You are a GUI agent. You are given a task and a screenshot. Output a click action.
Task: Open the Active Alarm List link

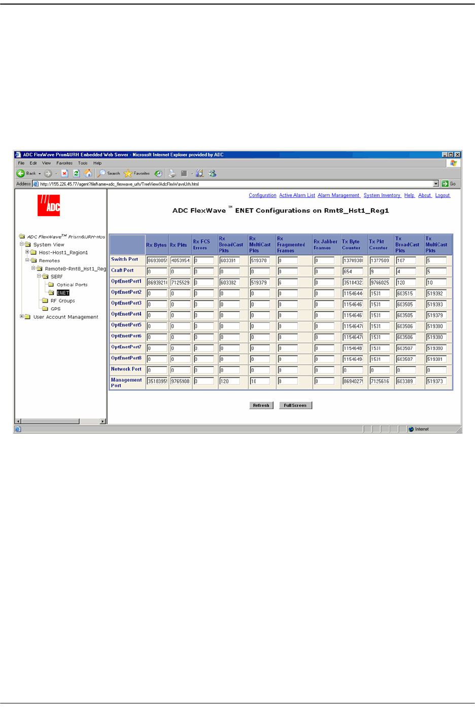coord(297,195)
